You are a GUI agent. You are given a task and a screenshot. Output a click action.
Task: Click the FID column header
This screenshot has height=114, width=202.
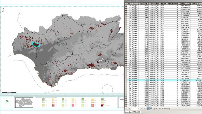pyautogui.click(x=129, y=4)
